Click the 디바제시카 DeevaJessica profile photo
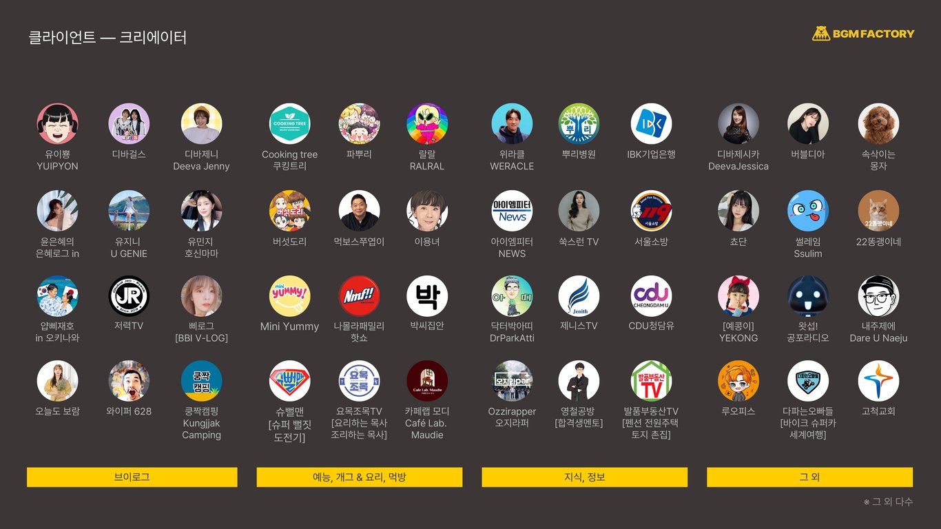 [x=738, y=124]
